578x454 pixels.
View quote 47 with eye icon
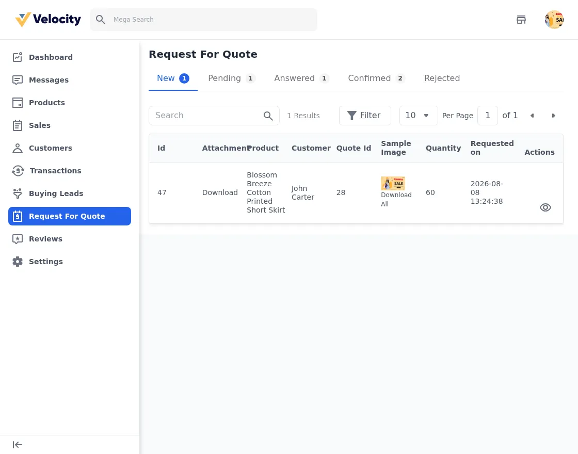(545, 207)
